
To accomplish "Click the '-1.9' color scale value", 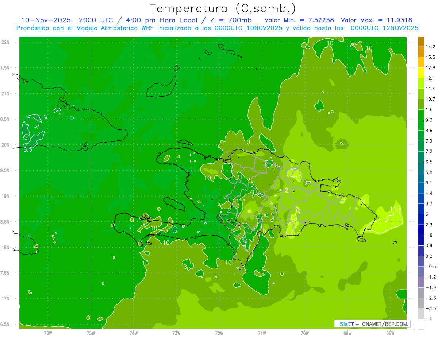I will (430, 288).
